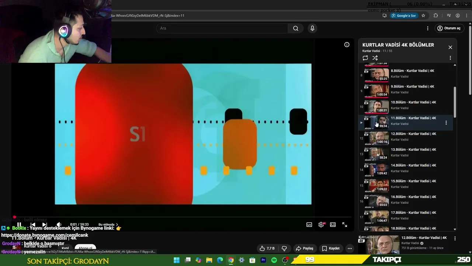The image size is (472, 266).
Task: Bookmark the page with the star icon
Action: coord(423,16)
